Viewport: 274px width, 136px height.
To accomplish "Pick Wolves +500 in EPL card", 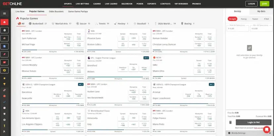I will click(x=144, y=68).
